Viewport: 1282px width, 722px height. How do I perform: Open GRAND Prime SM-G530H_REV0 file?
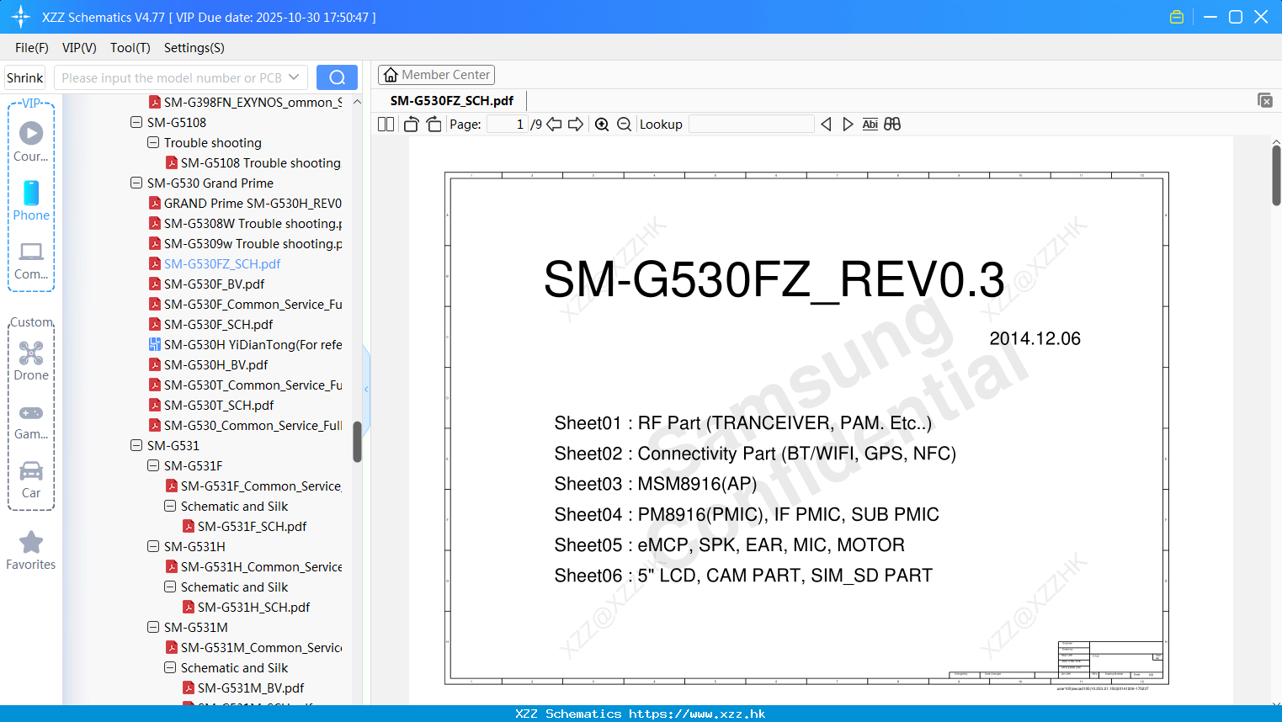click(245, 203)
